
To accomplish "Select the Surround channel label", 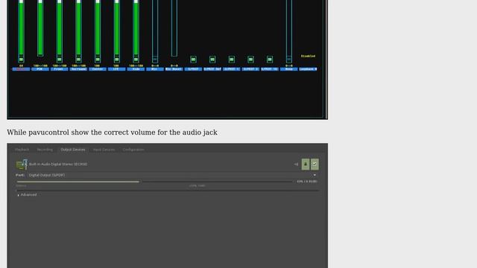I will click(x=78, y=69).
